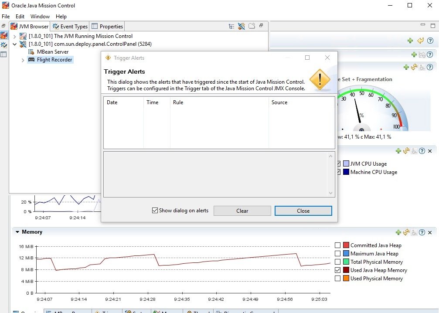Open help beside the yellow reset arrow
This screenshot has height=313, width=439.
(x=430, y=41)
